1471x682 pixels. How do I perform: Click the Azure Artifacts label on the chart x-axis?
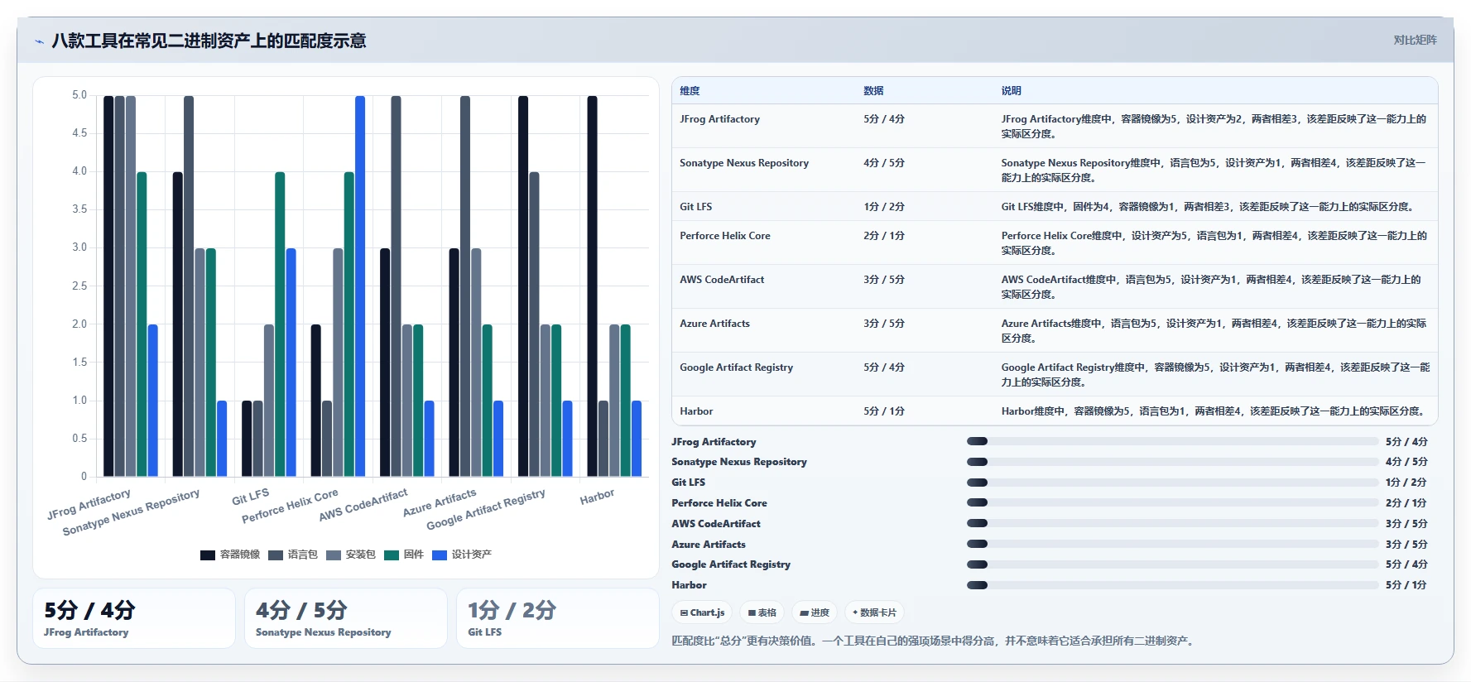point(440,502)
